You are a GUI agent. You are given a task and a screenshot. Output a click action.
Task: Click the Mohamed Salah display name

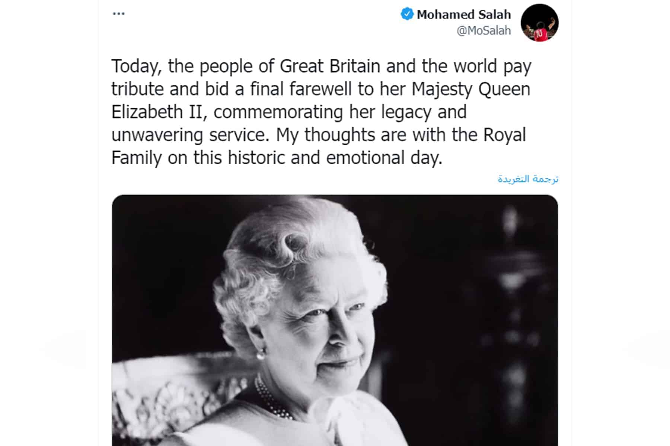point(464,14)
